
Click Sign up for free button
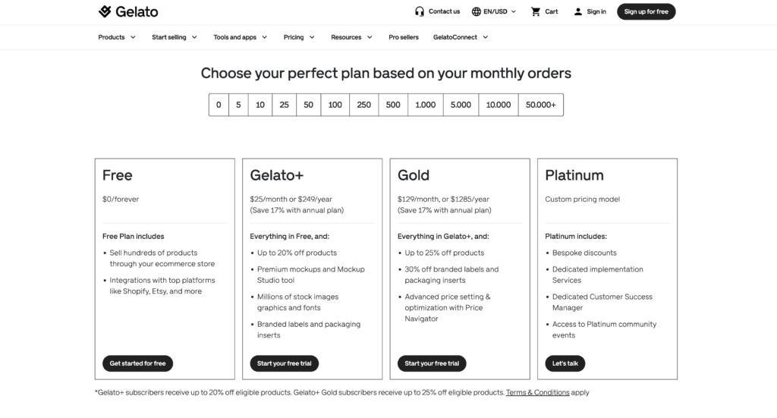click(x=646, y=11)
